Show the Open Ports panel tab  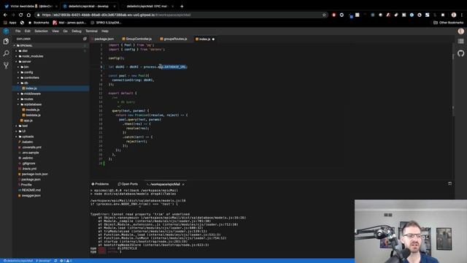click(x=128, y=184)
